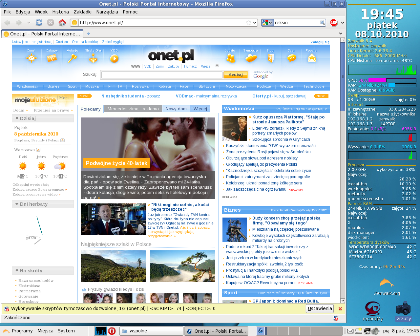This screenshot has height=336, width=420.
Task: Open the Adblock Plus icon
Action: pos(334,23)
